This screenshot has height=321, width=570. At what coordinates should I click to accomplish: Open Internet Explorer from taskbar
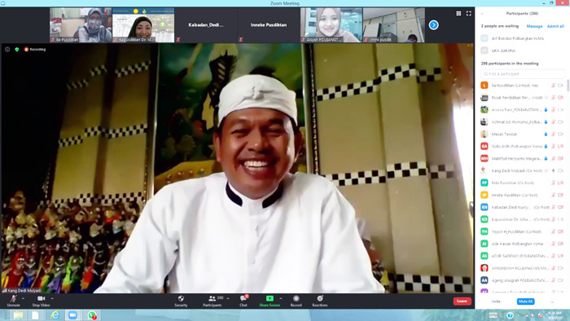55,315
